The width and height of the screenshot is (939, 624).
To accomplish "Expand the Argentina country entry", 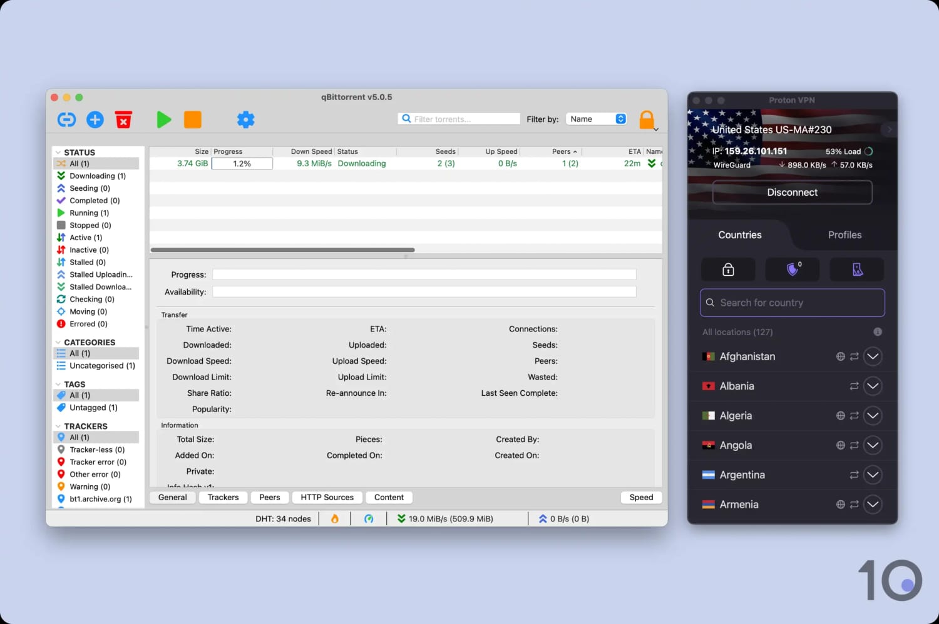I will coord(873,475).
